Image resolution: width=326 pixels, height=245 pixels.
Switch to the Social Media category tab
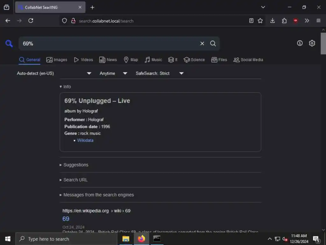(248, 60)
